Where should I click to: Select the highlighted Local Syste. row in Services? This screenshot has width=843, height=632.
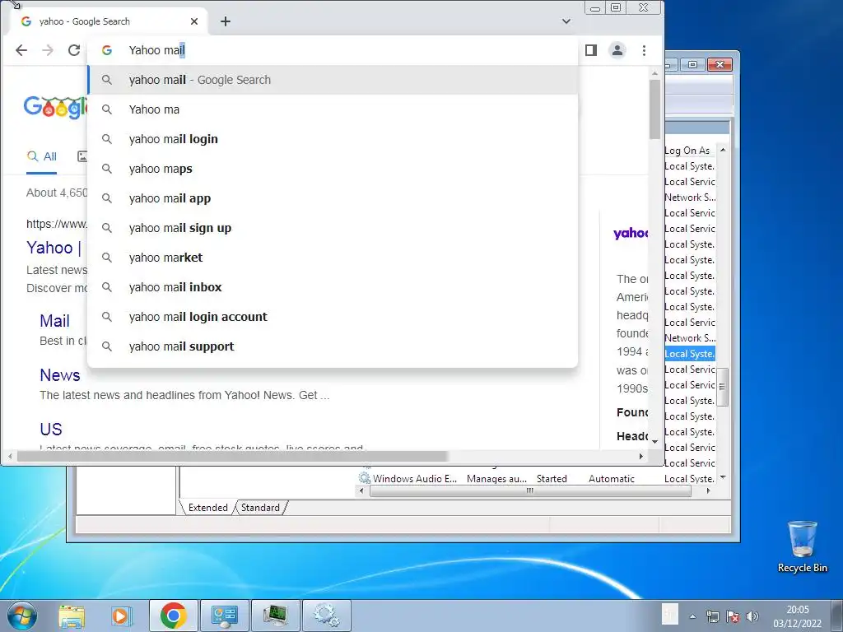[x=690, y=354]
